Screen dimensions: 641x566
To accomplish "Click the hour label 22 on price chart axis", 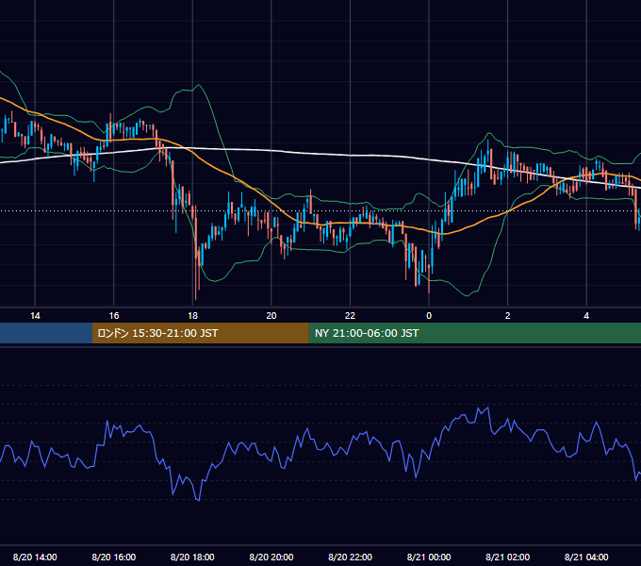I will (x=350, y=316).
